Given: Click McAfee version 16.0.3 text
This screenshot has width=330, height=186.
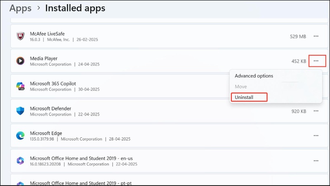Looking at the screenshot, I should pyautogui.click(x=35, y=40).
